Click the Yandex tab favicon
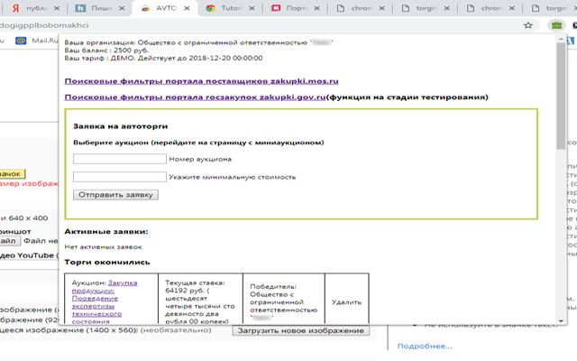Viewport: 577px width, 361px height. click(15, 8)
